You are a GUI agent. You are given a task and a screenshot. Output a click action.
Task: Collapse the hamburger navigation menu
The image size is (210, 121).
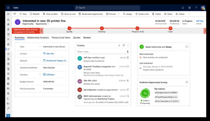[8, 14]
